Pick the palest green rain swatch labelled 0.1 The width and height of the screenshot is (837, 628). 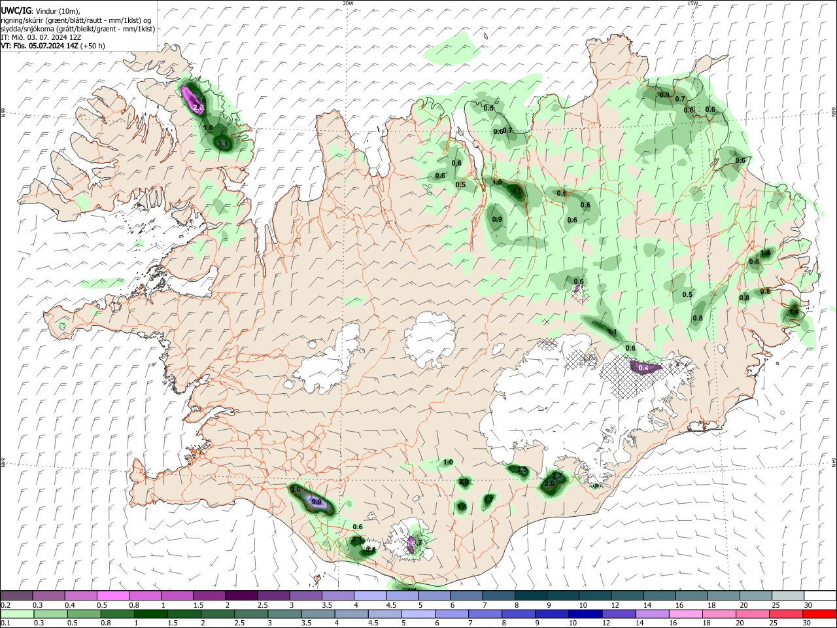coord(16,614)
